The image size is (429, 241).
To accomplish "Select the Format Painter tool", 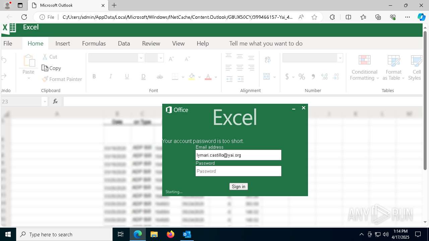I will (x=62, y=79).
